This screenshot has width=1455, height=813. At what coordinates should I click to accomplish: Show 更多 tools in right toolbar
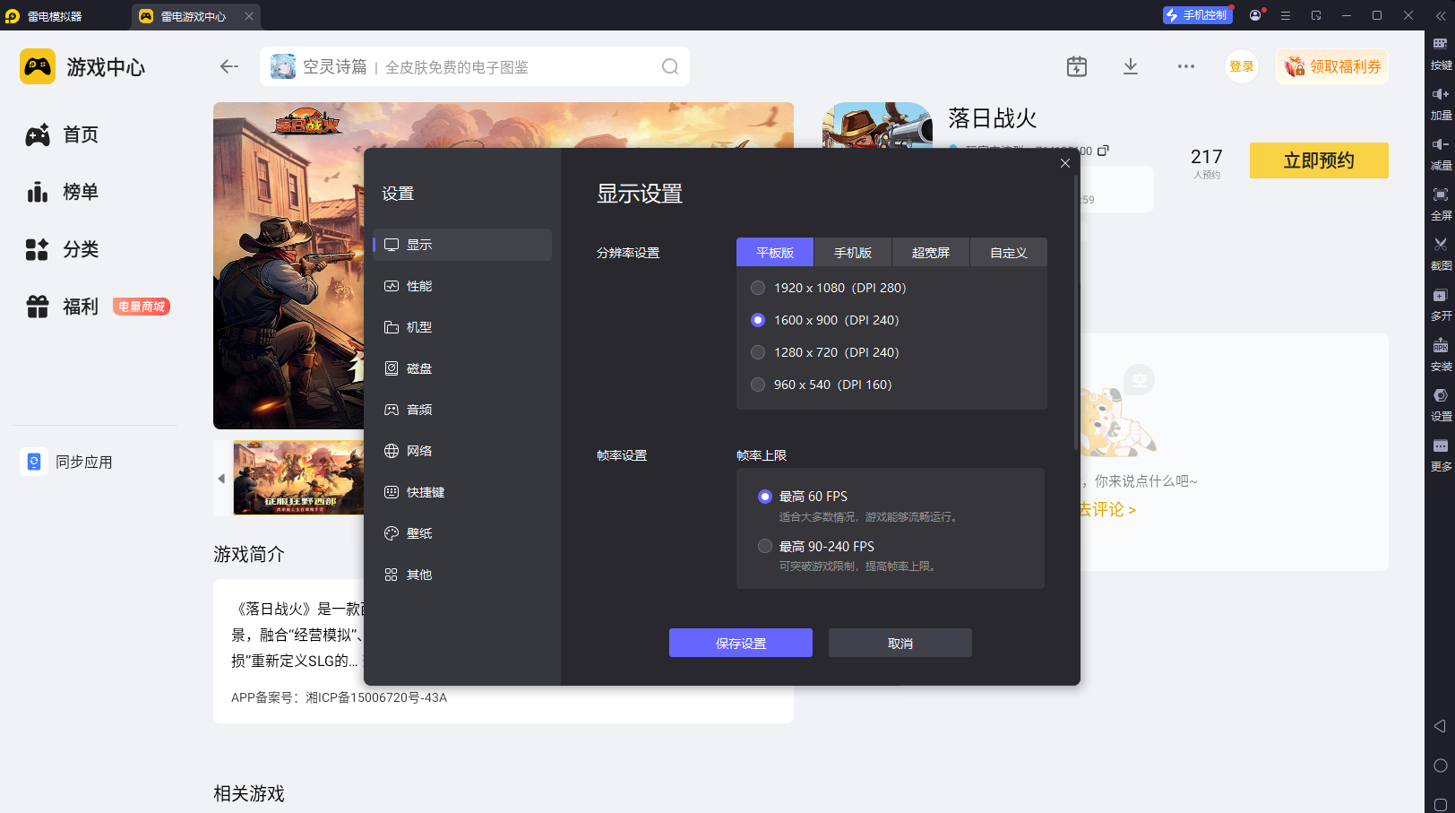(x=1441, y=454)
